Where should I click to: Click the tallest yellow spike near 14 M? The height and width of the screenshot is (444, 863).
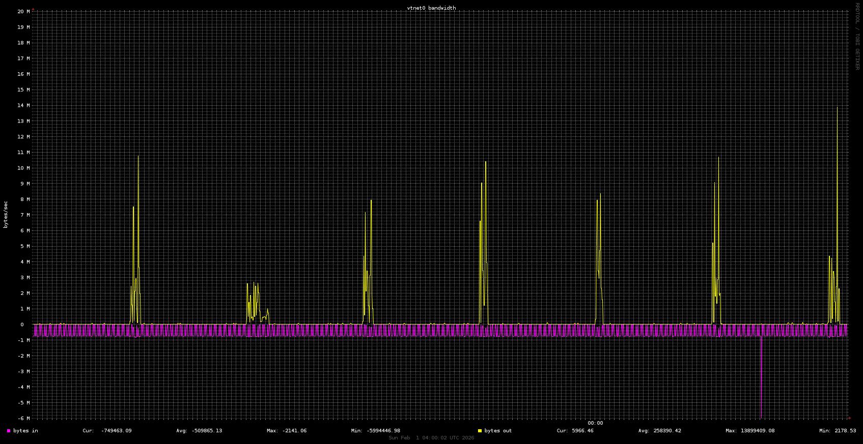(837, 109)
